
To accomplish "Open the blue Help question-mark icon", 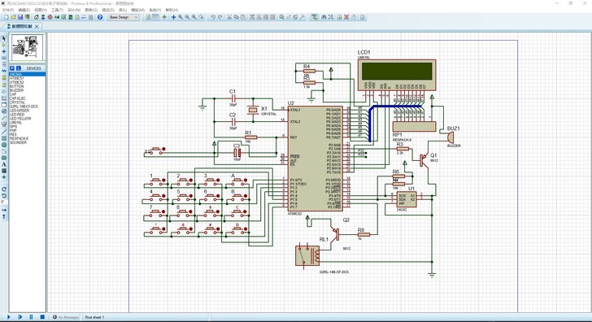I will pyautogui.click(x=100, y=17).
